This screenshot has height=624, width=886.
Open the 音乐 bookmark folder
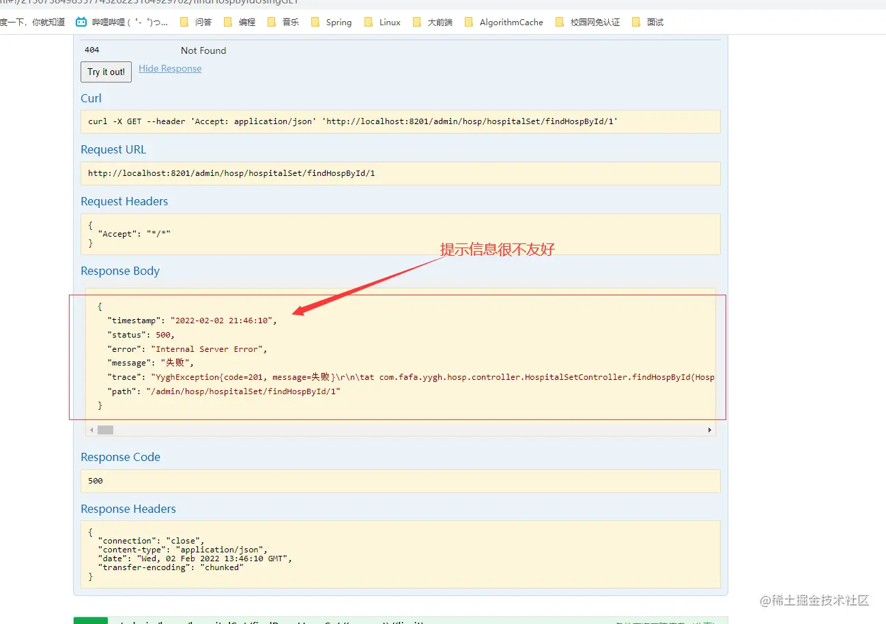283,22
